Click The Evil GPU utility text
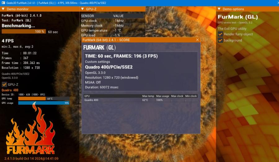 (232, 28)
